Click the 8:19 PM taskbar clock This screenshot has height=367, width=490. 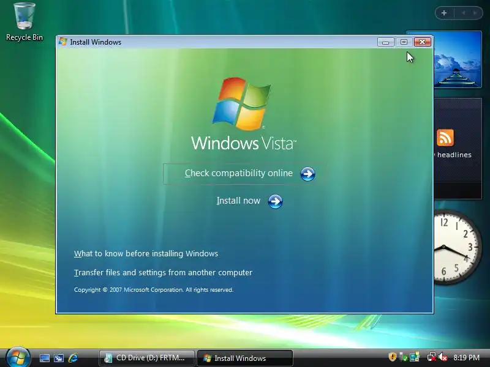[466, 358]
